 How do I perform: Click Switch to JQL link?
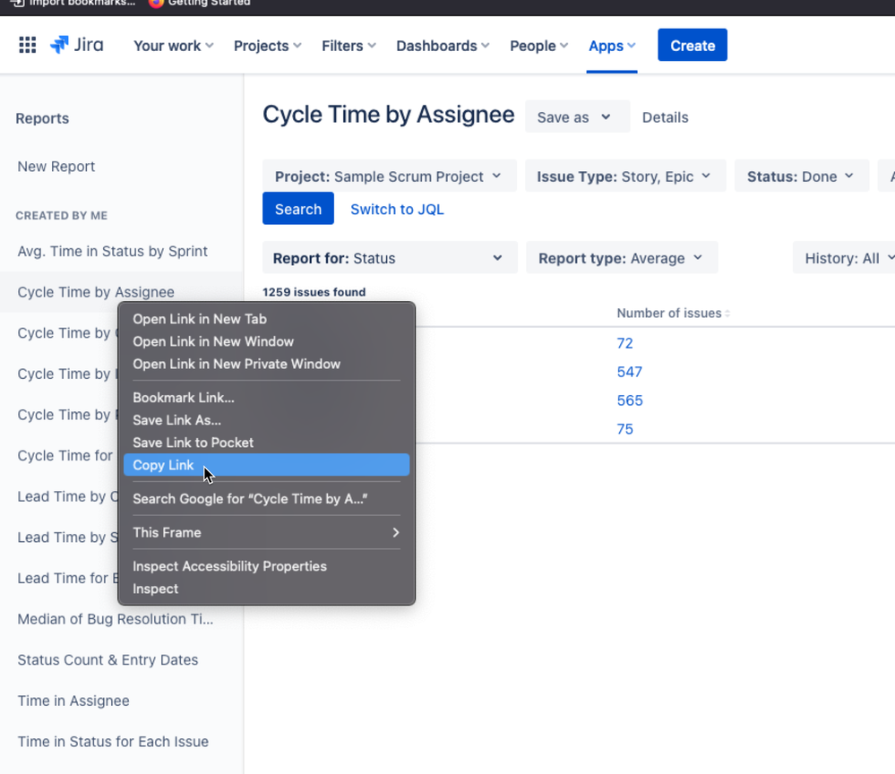click(x=397, y=209)
